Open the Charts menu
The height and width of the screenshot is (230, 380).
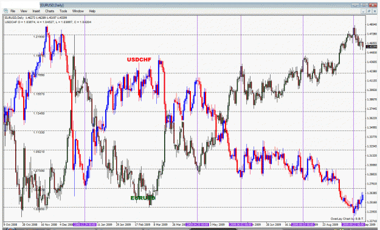(50, 11)
